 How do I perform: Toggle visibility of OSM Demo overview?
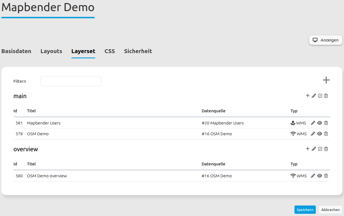(320, 176)
